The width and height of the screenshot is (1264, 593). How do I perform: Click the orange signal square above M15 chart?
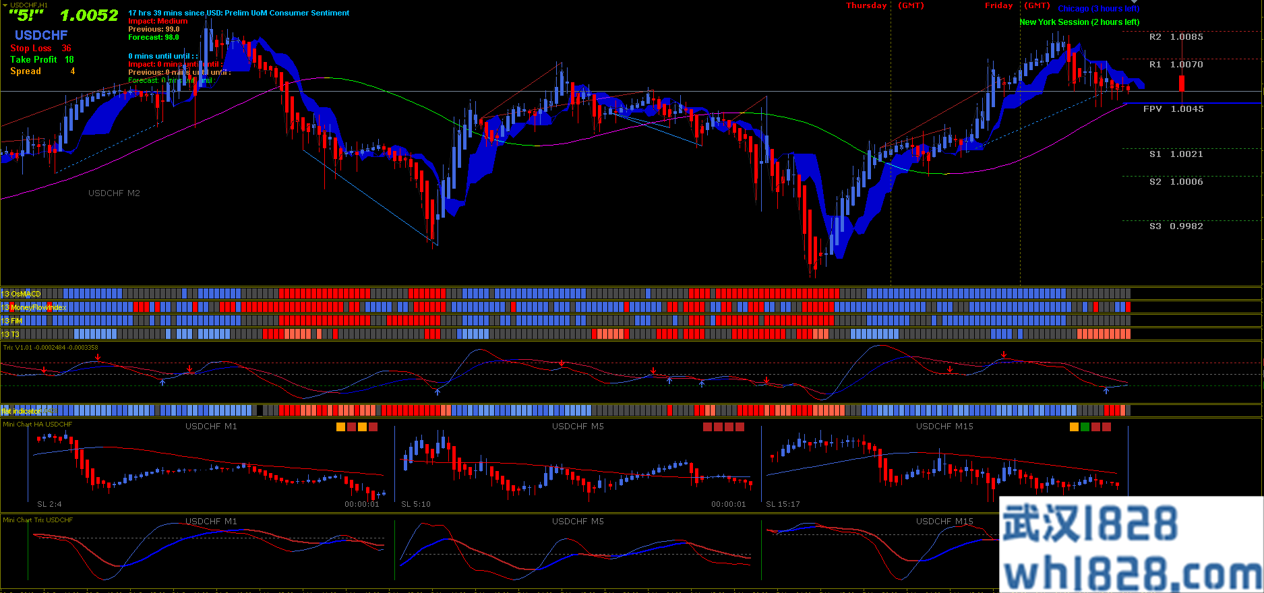click(x=1074, y=427)
